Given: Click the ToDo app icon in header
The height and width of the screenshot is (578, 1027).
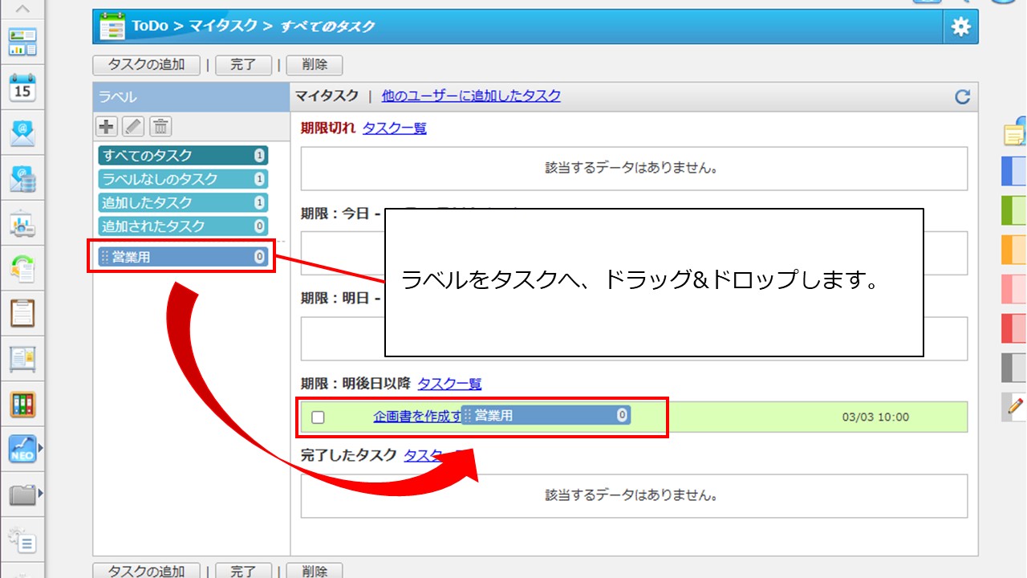Looking at the screenshot, I should 112,26.
